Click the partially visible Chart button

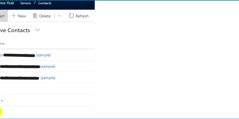2,16
